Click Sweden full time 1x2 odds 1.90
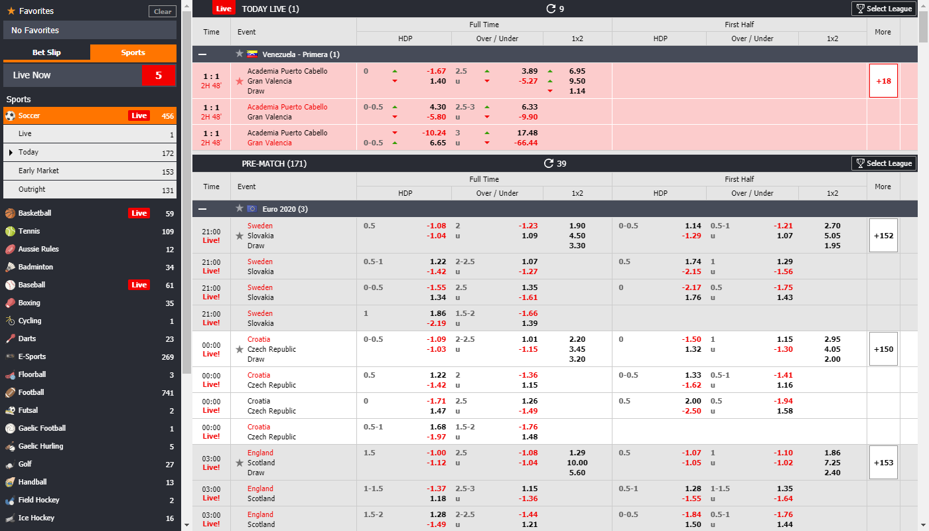Screen dimensions: 929x531 [x=577, y=226]
